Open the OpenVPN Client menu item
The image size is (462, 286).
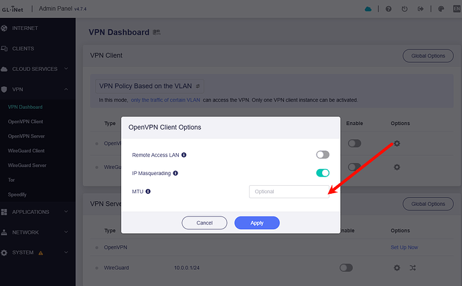tap(25, 122)
